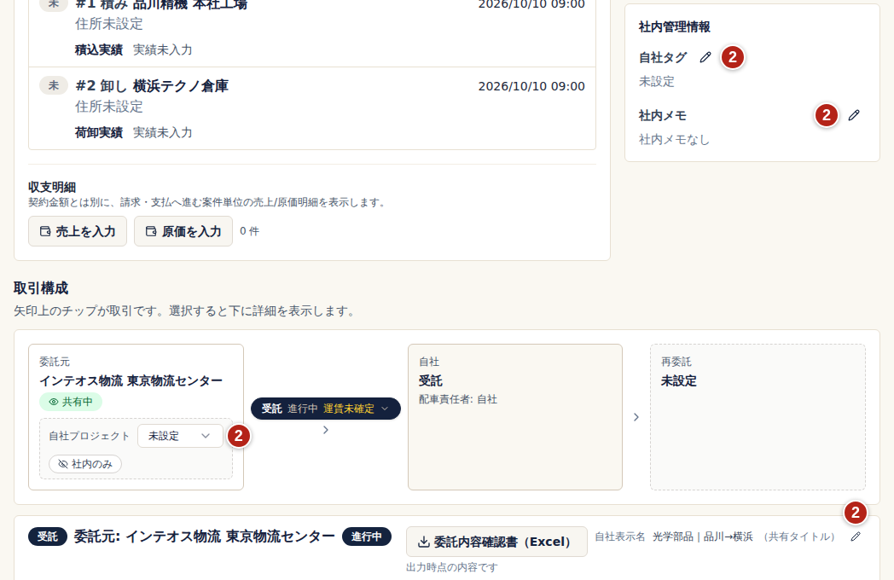Click the 共有中 status badge
The image size is (894, 580).
[x=71, y=402]
